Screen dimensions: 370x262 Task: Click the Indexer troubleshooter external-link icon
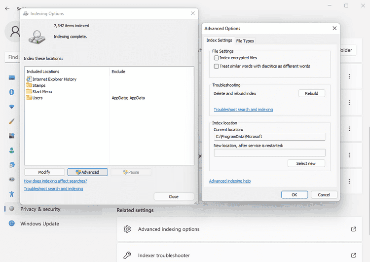tap(353, 255)
